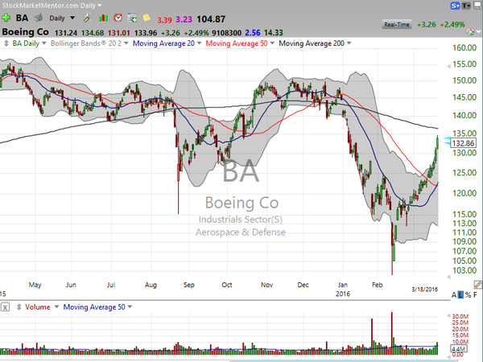Click the 14.33 value in header

[274, 33]
